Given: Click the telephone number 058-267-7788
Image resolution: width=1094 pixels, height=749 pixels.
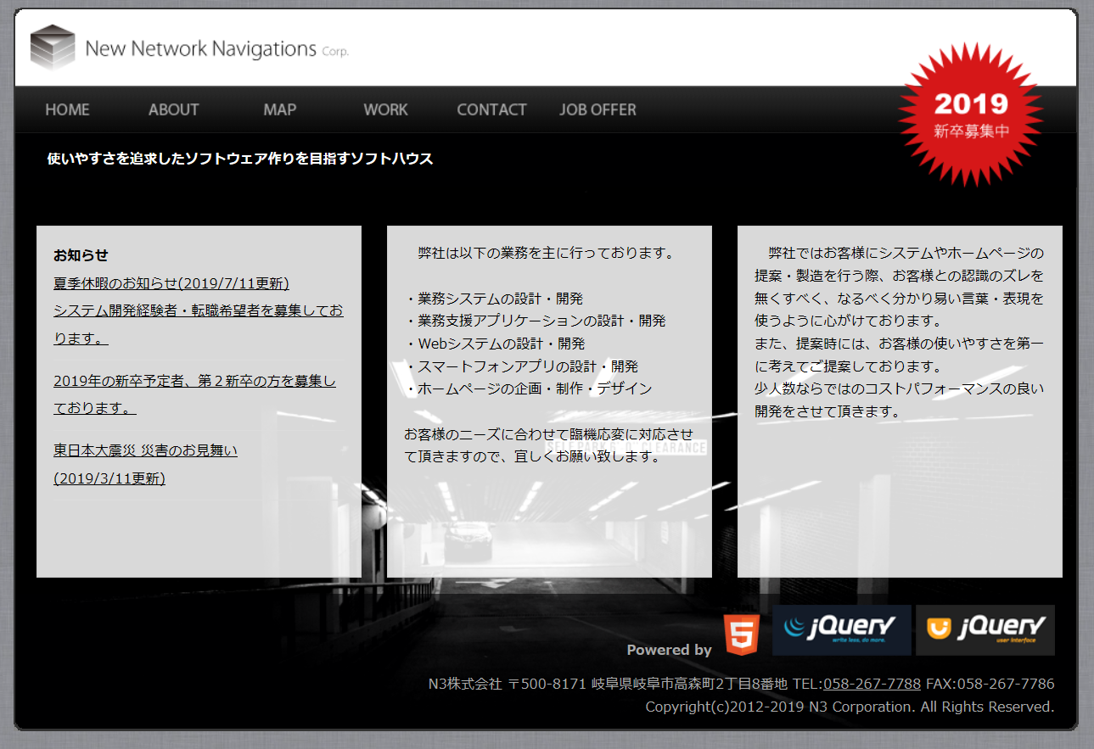Looking at the screenshot, I should pos(872,684).
